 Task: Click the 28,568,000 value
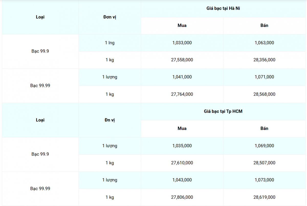(264, 94)
